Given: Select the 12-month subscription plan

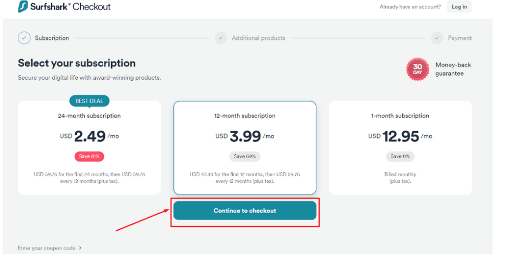Looking at the screenshot, I should pos(245,148).
